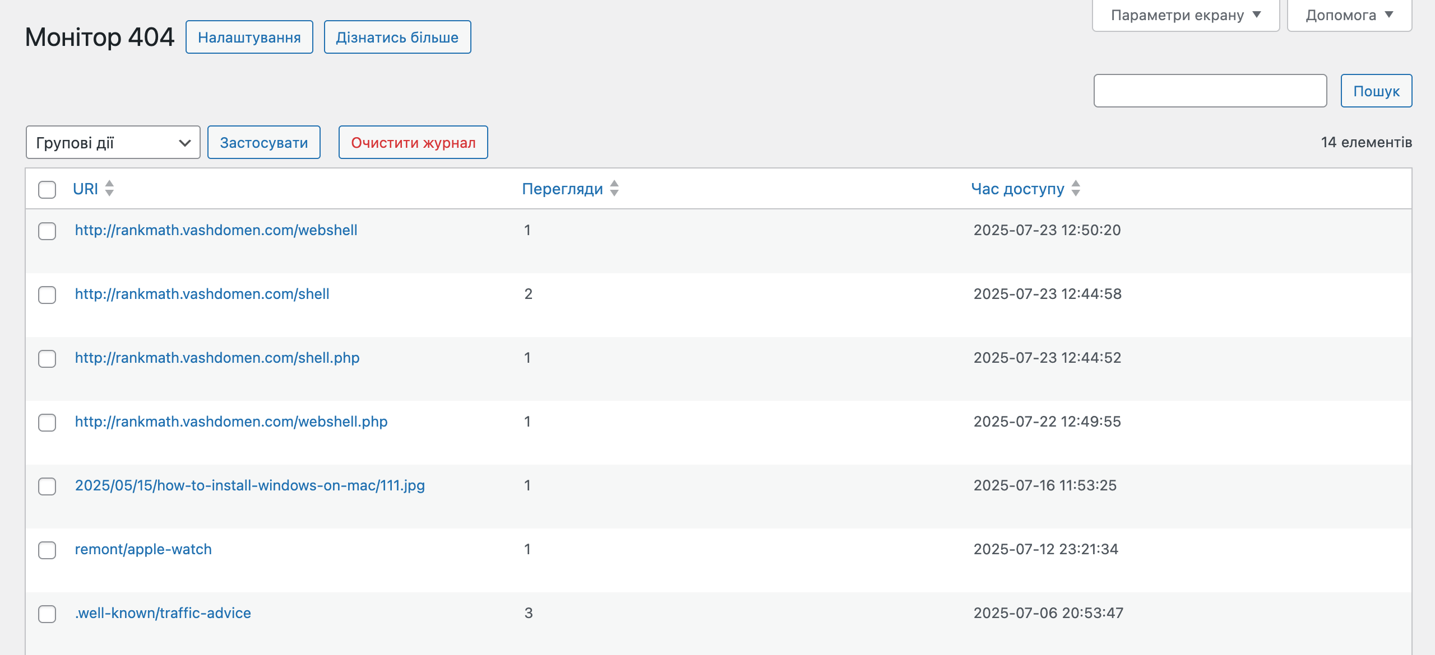The width and height of the screenshot is (1435, 655).
Task: Select checkbox for rankmath.vashdomen.com/shell row
Action: pyautogui.click(x=47, y=295)
